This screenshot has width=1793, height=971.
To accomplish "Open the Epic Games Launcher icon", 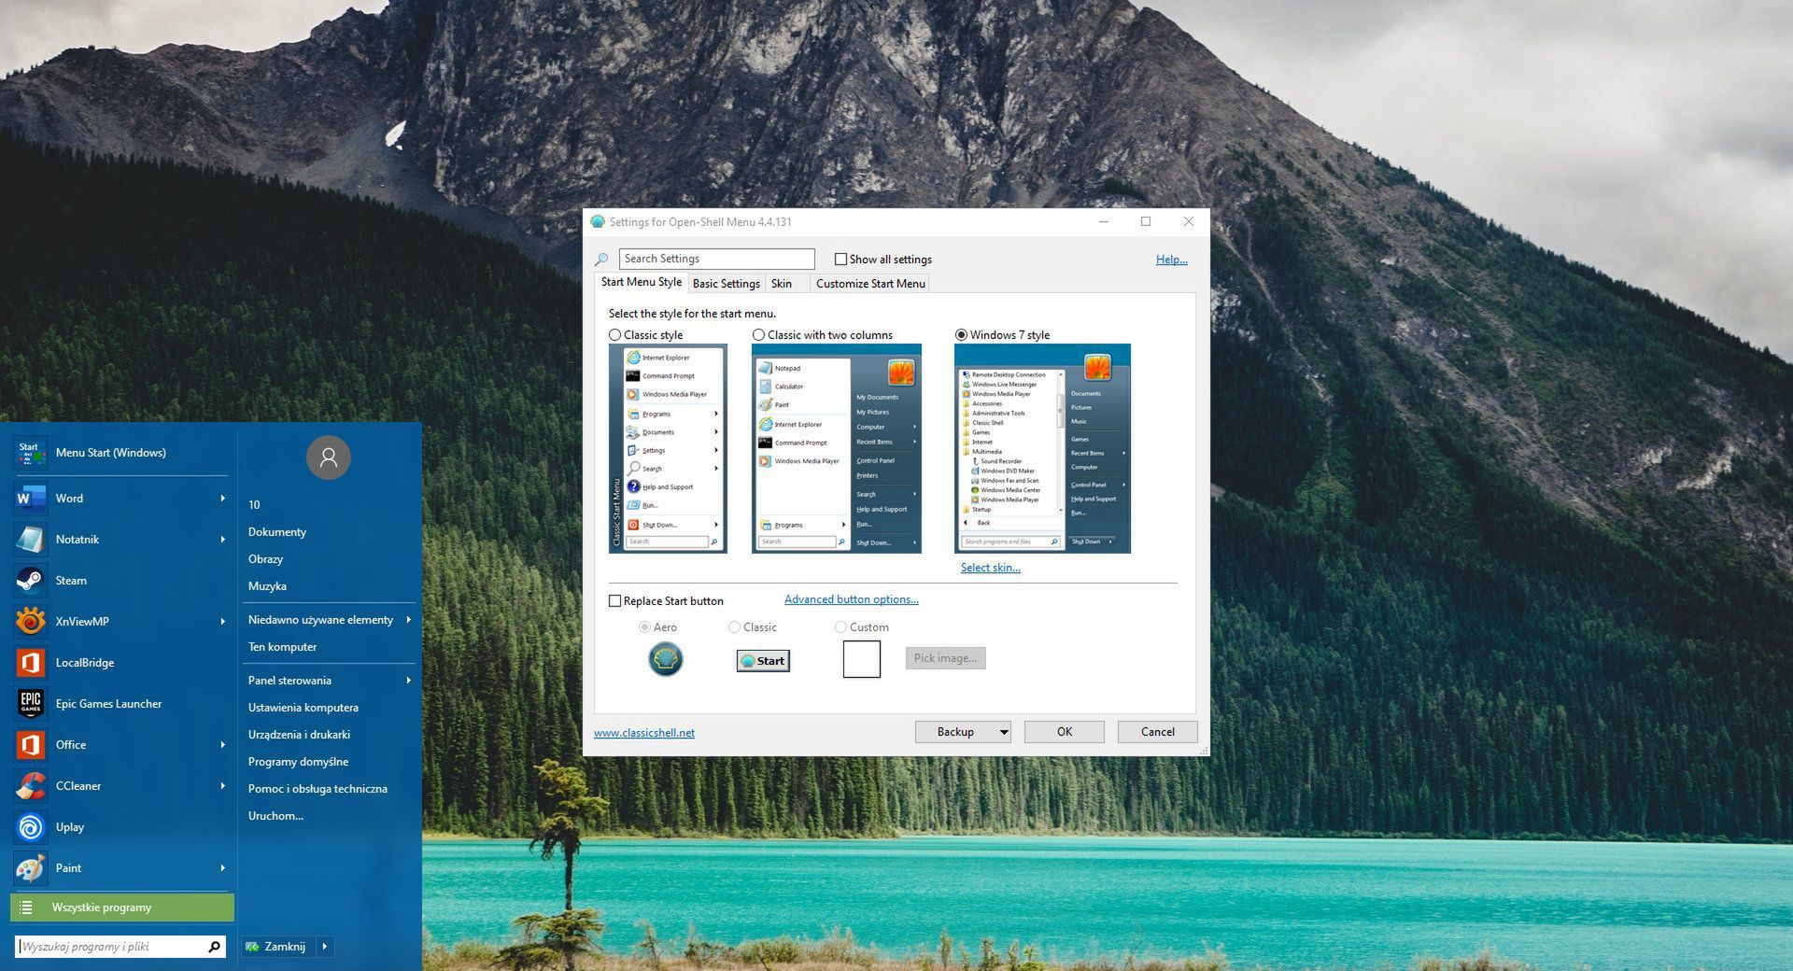I will click(30, 704).
